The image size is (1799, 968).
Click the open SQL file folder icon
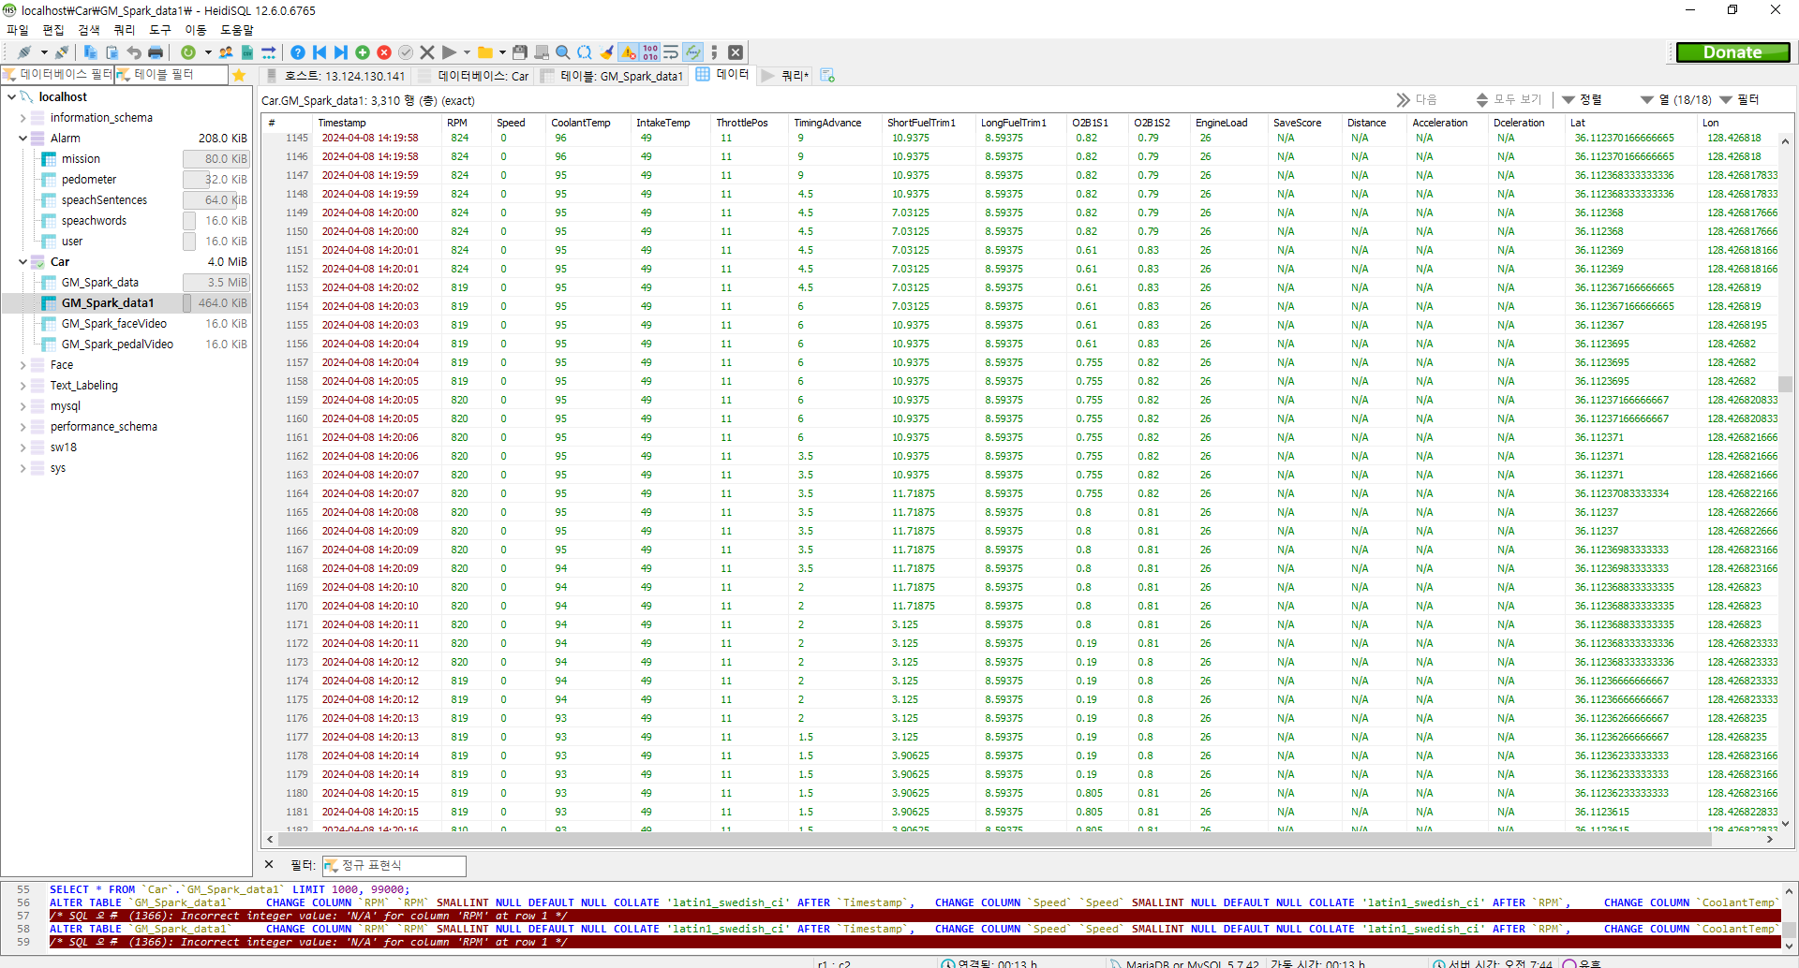tap(485, 52)
